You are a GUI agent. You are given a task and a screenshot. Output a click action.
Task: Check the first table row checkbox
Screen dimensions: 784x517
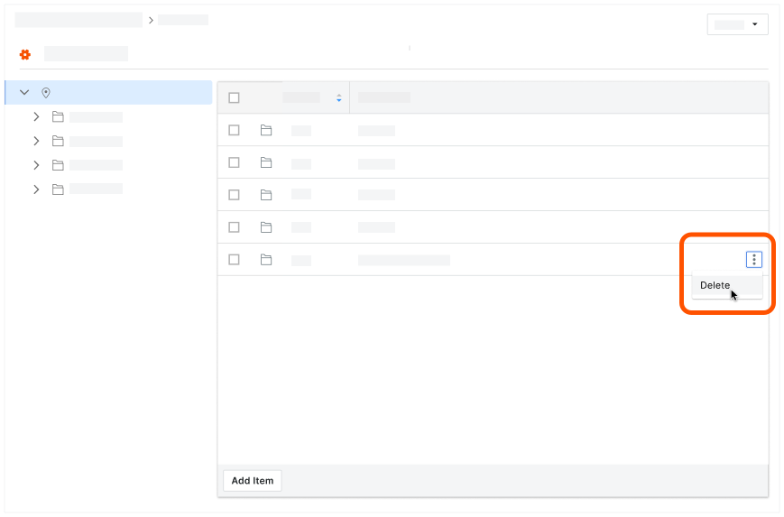234,130
